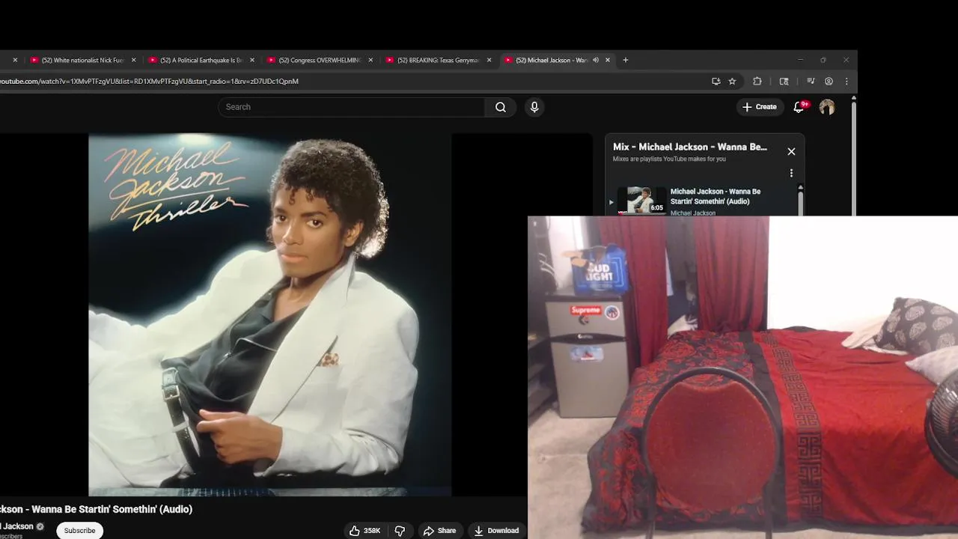Click the install app icon in address bar
The width and height of the screenshot is (958, 539).
716,81
